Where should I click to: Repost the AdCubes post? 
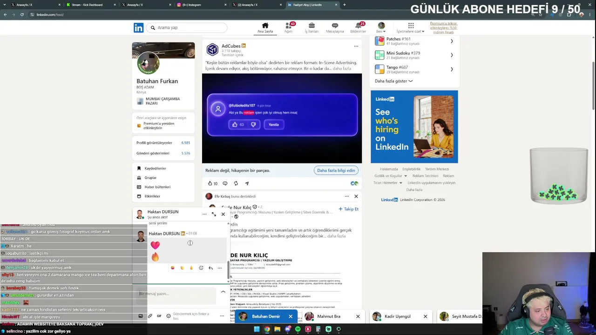[236, 183]
